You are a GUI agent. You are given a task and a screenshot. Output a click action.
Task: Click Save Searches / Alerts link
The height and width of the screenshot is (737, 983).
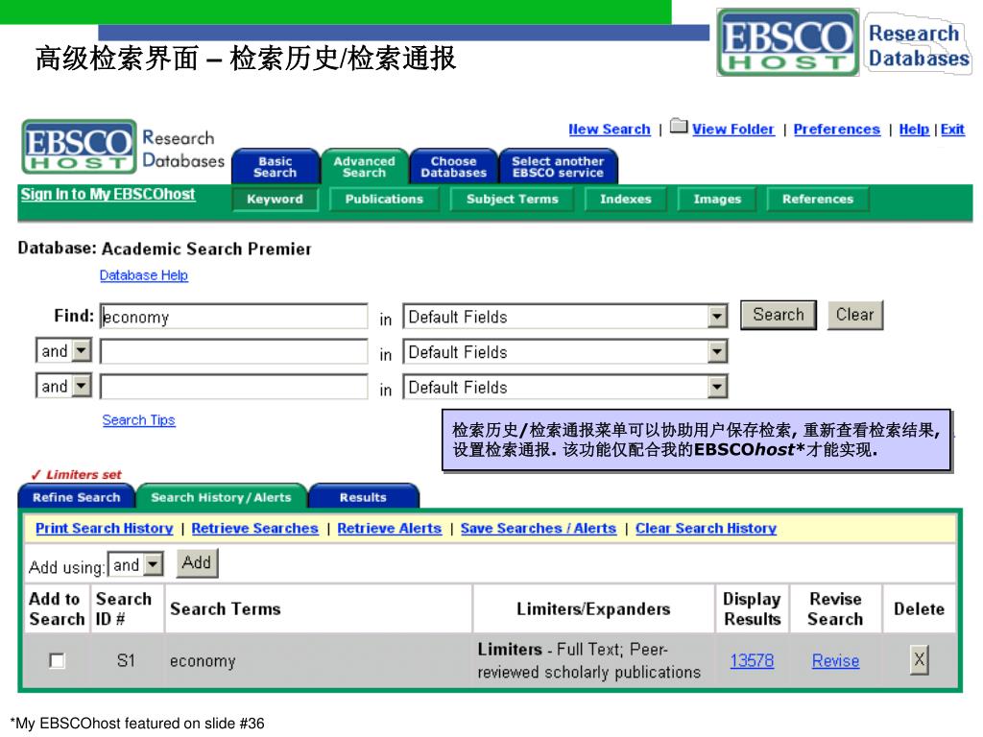coord(539,529)
